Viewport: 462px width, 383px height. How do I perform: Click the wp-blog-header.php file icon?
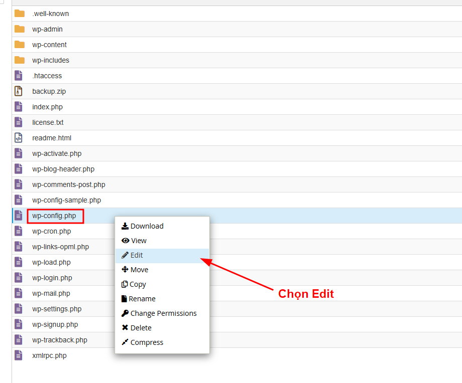click(x=18, y=169)
